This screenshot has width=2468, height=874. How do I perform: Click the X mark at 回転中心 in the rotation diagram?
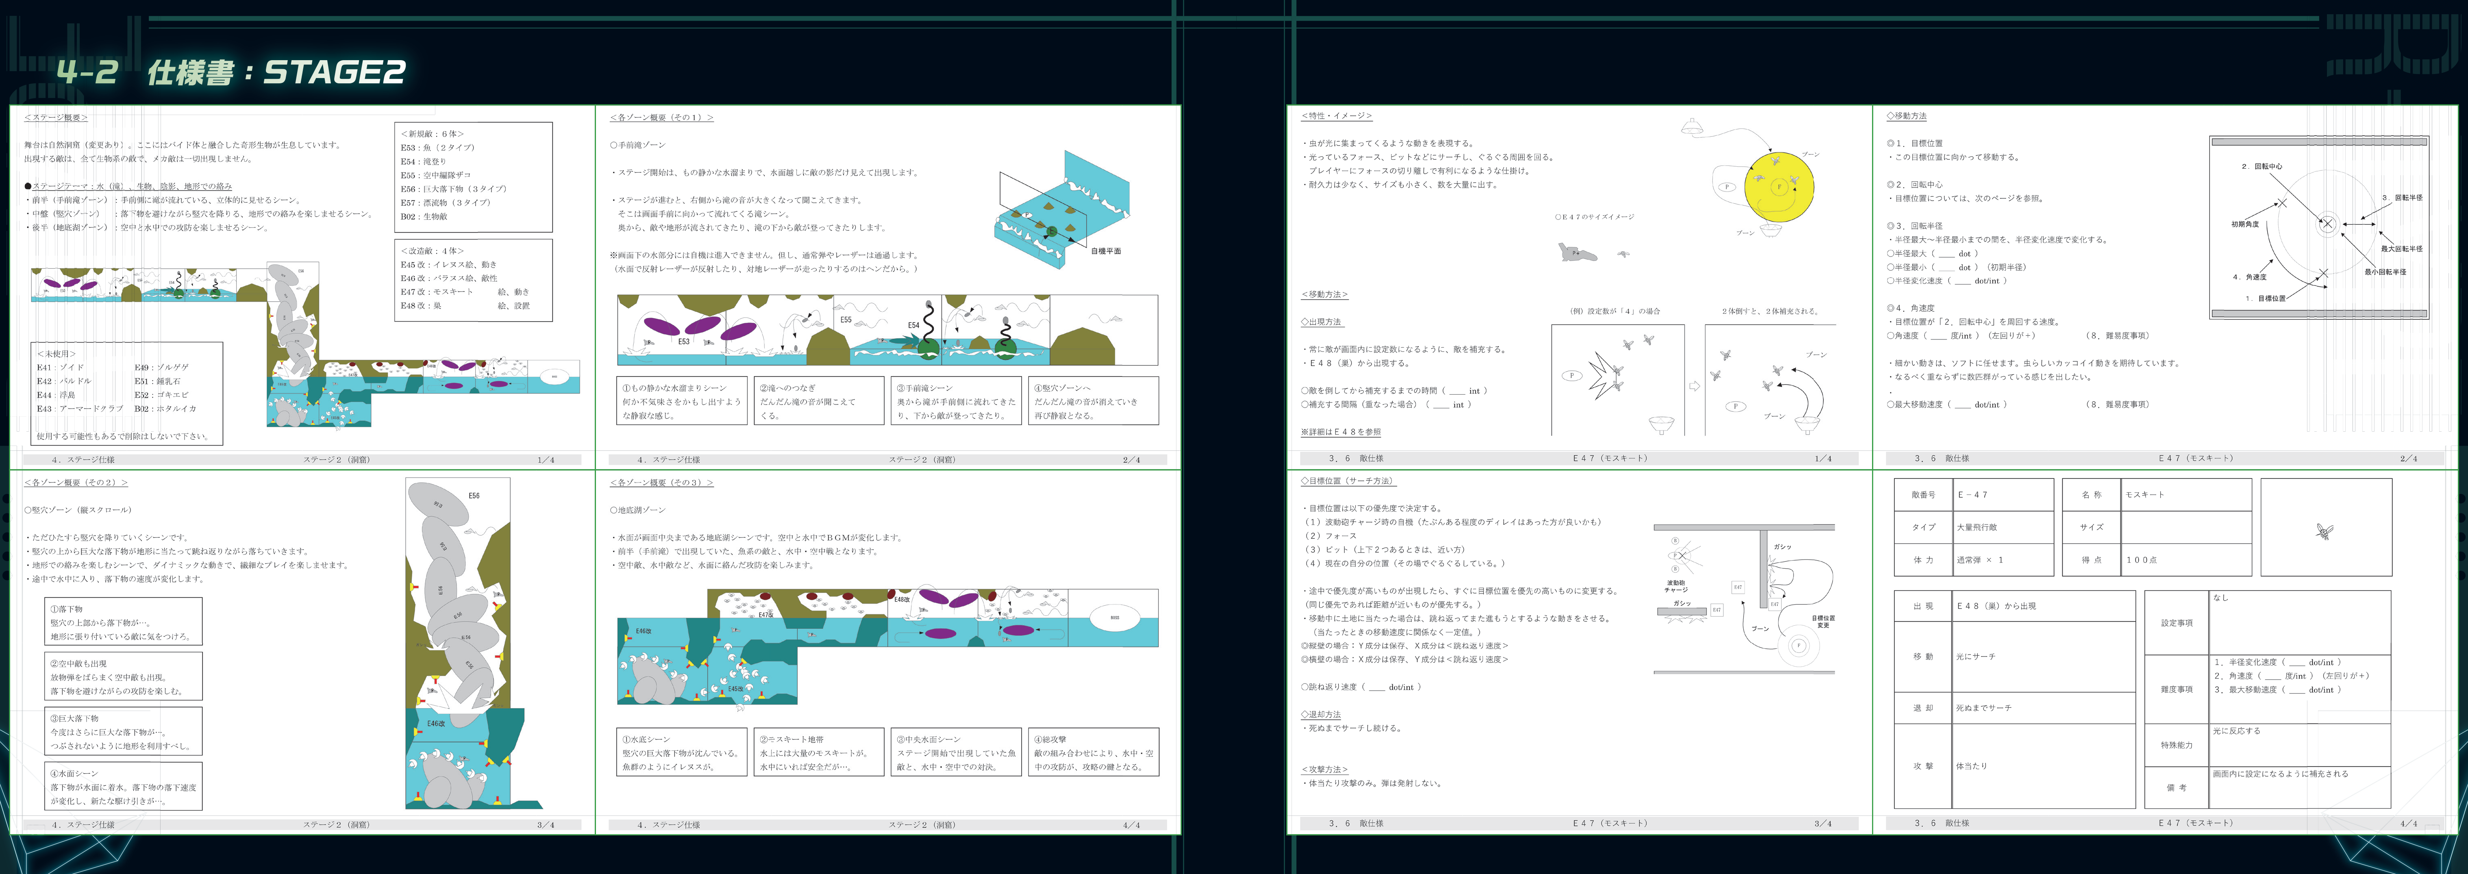click(x=2327, y=224)
